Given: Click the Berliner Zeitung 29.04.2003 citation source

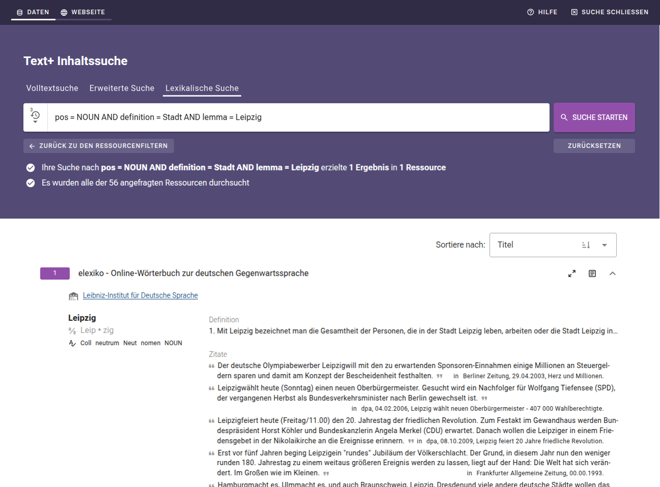Looking at the screenshot, I should (x=533, y=376).
